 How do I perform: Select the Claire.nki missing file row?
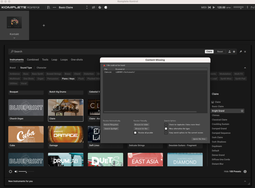[x=155, y=72]
